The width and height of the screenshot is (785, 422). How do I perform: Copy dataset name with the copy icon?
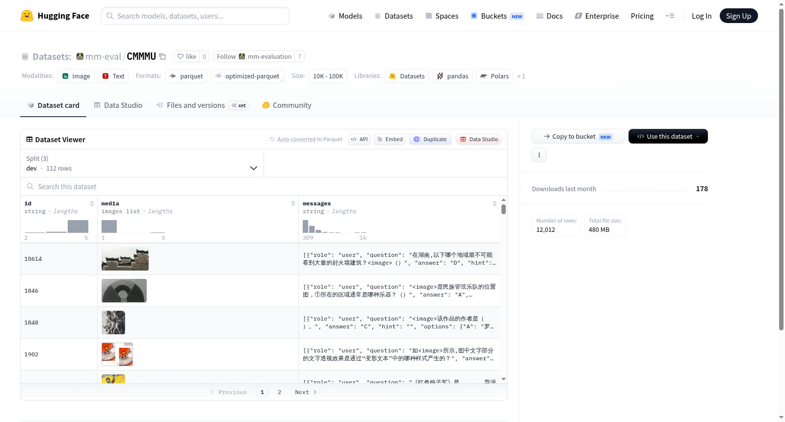(162, 56)
